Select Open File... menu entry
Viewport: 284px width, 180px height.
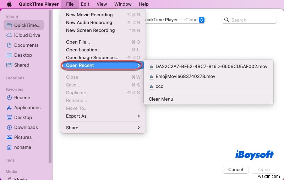point(103,42)
